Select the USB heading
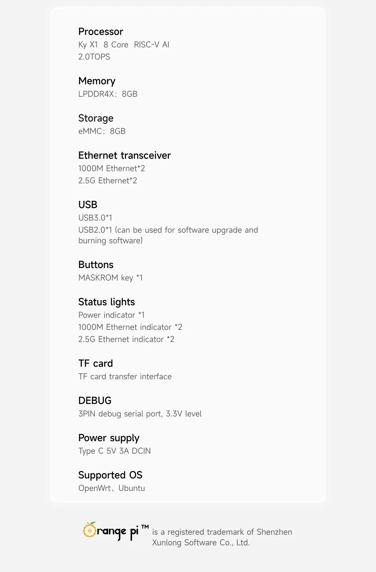Screen dimensions: 376x572 (x=88, y=205)
